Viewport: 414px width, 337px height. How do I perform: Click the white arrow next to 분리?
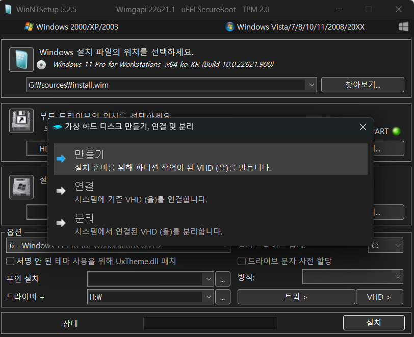coord(61,223)
